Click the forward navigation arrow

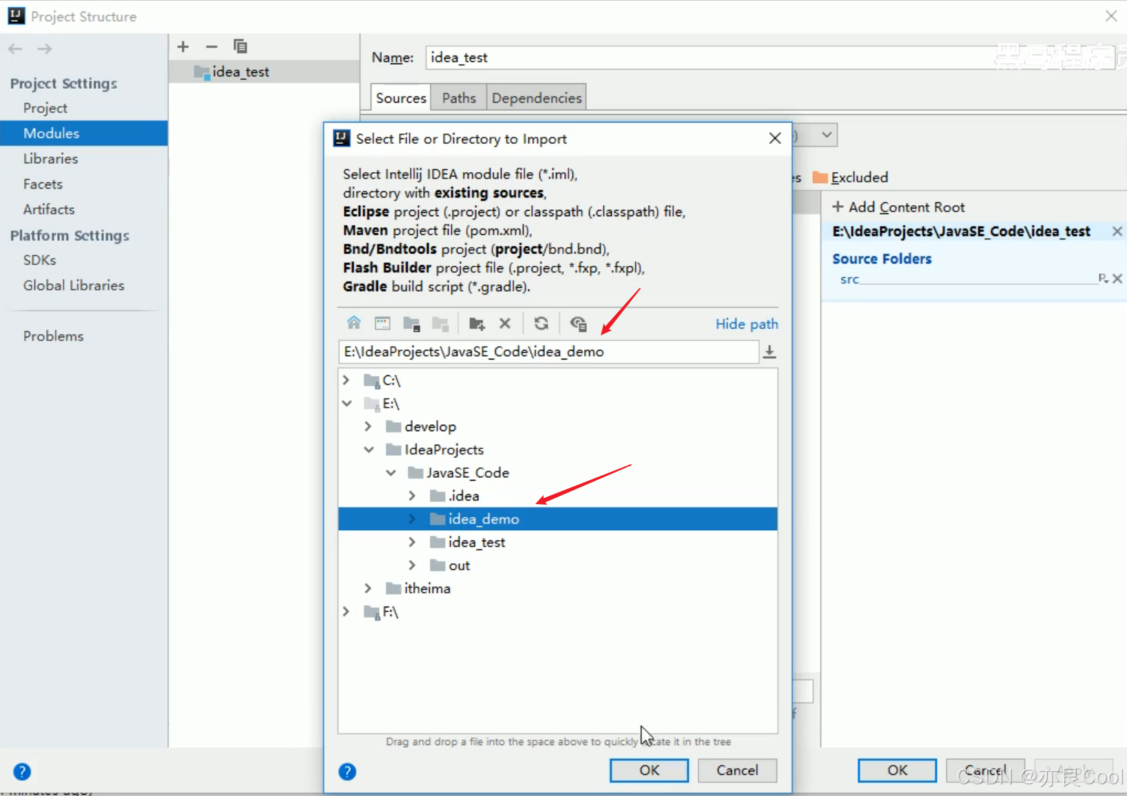(x=45, y=49)
